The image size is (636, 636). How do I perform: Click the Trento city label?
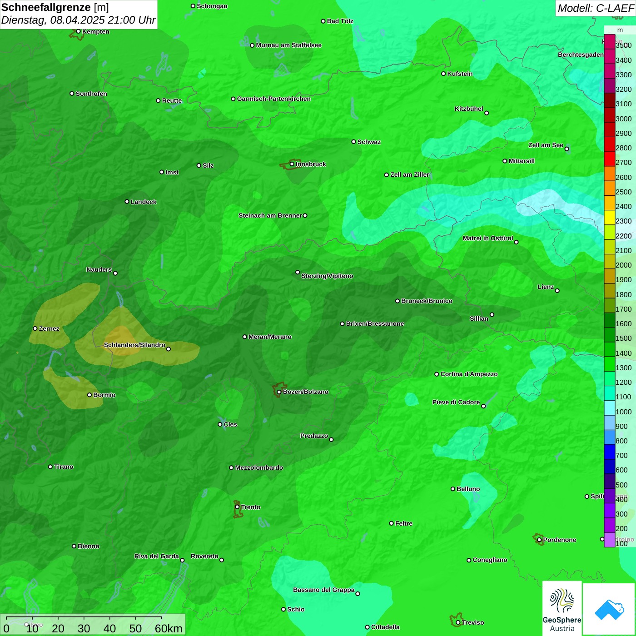(x=251, y=507)
